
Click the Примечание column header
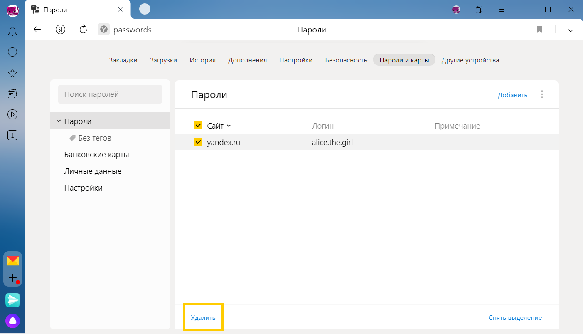[458, 126]
